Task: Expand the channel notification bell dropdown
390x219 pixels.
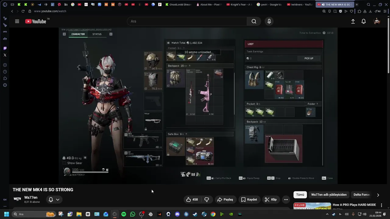Action: [54, 200]
